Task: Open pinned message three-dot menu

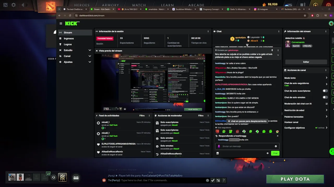Action: click(x=278, y=50)
